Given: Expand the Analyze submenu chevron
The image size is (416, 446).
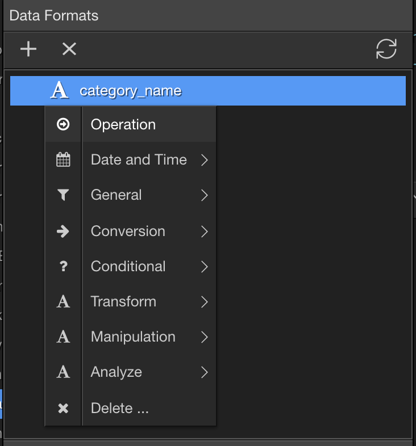Looking at the screenshot, I should [205, 373].
